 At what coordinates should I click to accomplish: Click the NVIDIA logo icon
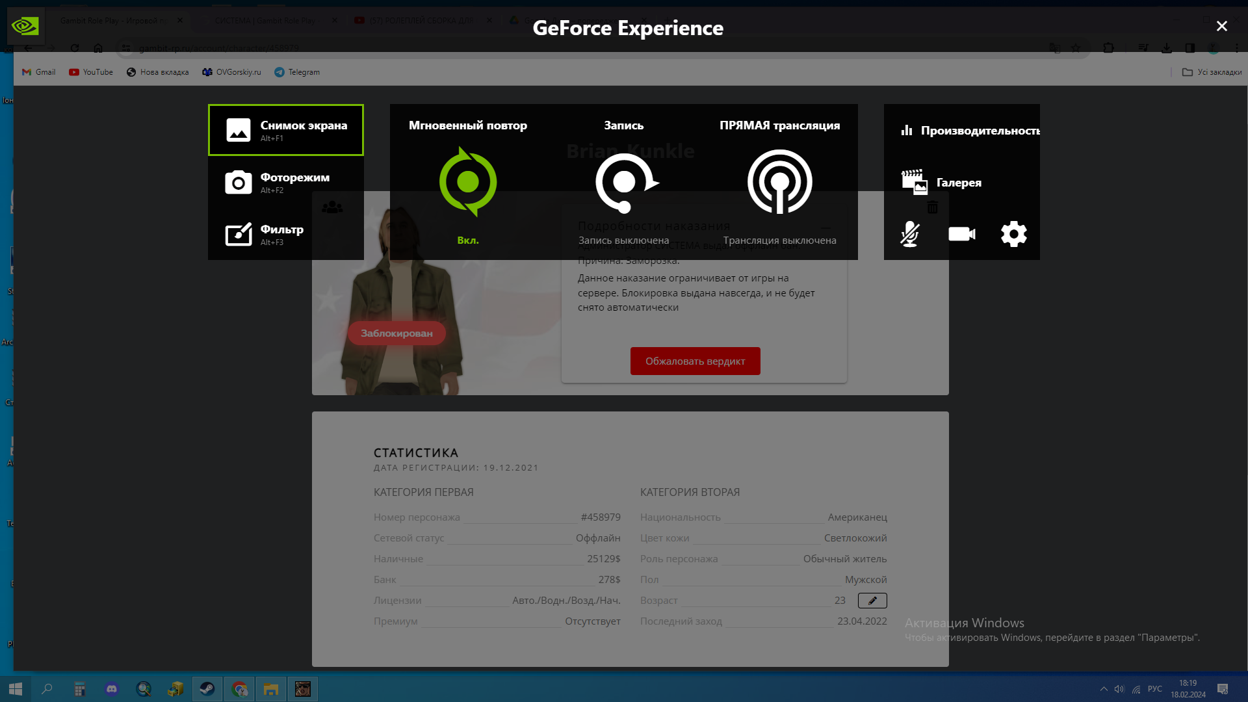point(25,26)
